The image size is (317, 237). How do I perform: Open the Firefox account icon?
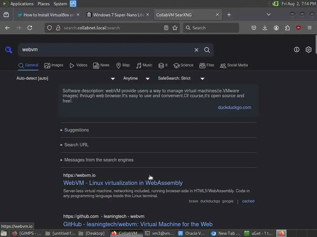tap(276, 28)
